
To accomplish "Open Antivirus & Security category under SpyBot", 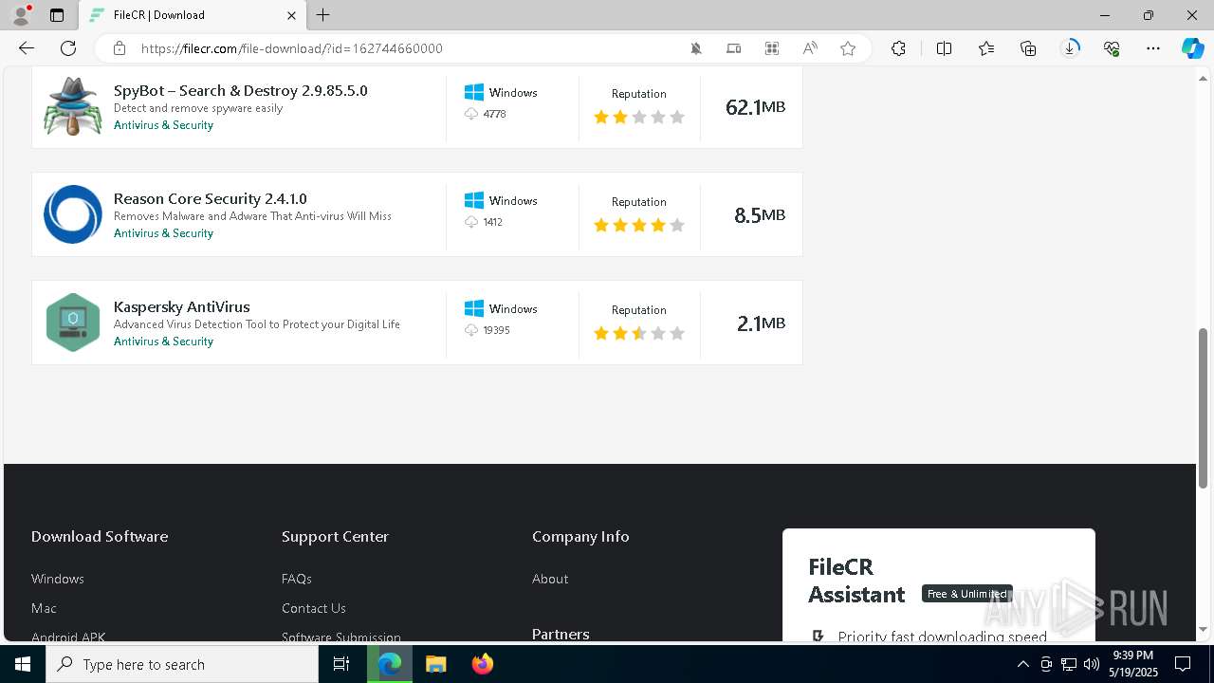I will tap(163, 125).
